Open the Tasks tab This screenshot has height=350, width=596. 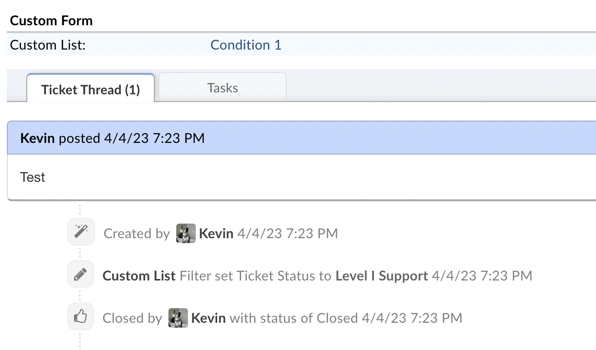(223, 88)
